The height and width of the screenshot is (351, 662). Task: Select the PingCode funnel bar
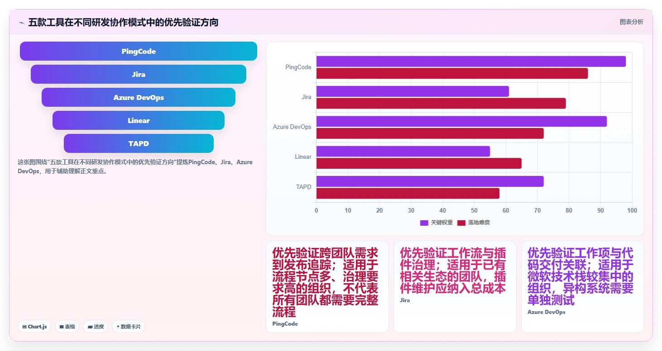139,51
